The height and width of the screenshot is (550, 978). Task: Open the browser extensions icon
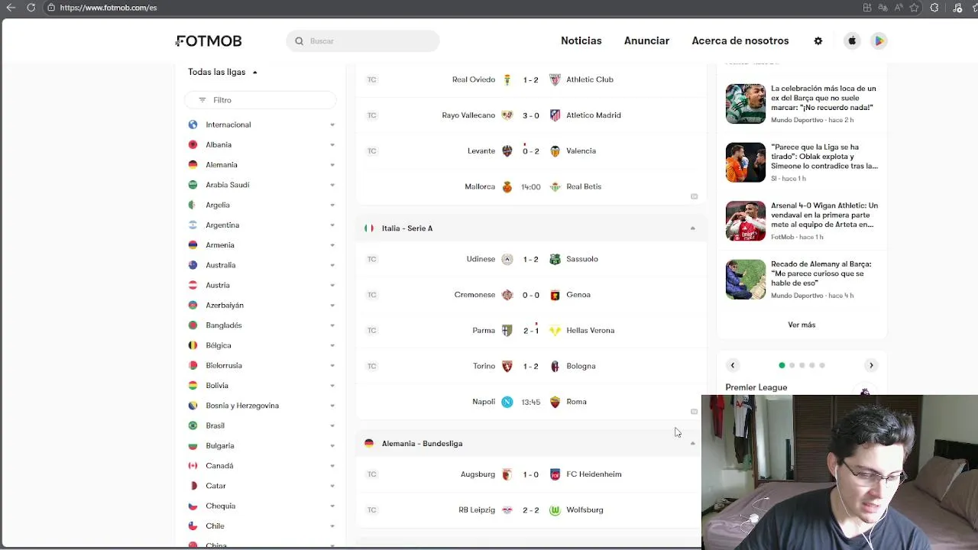click(x=934, y=8)
